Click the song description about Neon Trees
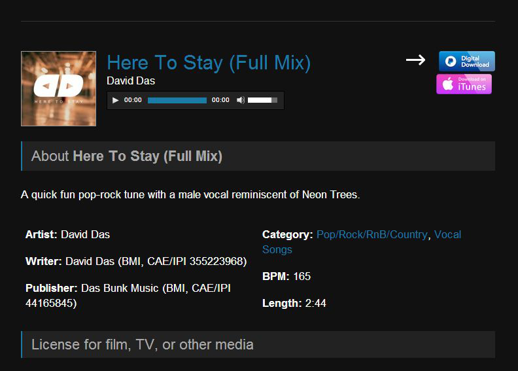 [190, 194]
